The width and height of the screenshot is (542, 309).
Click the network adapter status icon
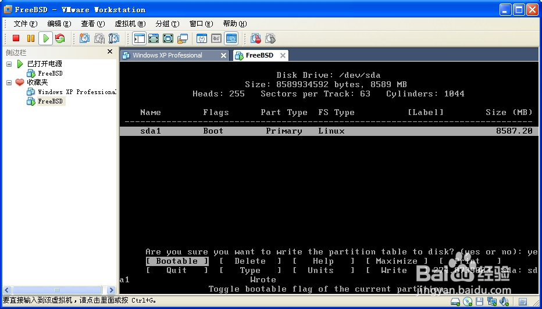click(492, 301)
